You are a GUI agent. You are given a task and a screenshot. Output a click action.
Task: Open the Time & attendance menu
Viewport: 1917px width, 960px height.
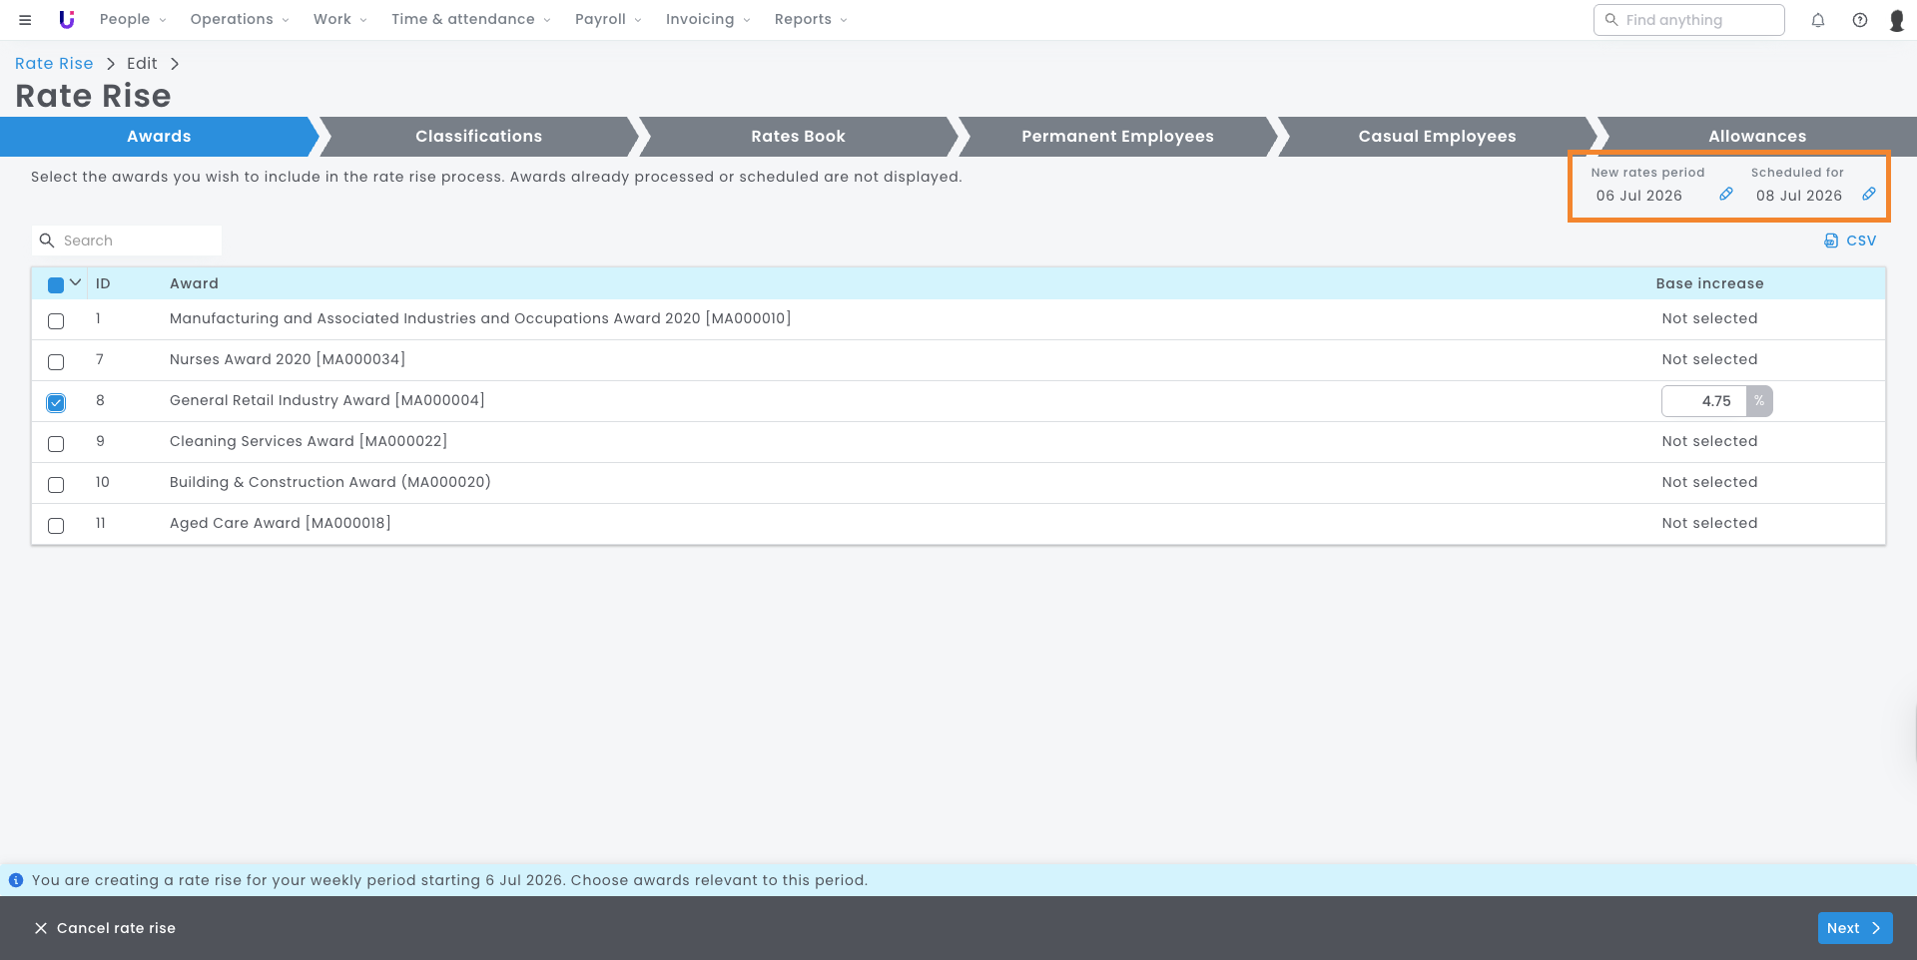[471, 20]
